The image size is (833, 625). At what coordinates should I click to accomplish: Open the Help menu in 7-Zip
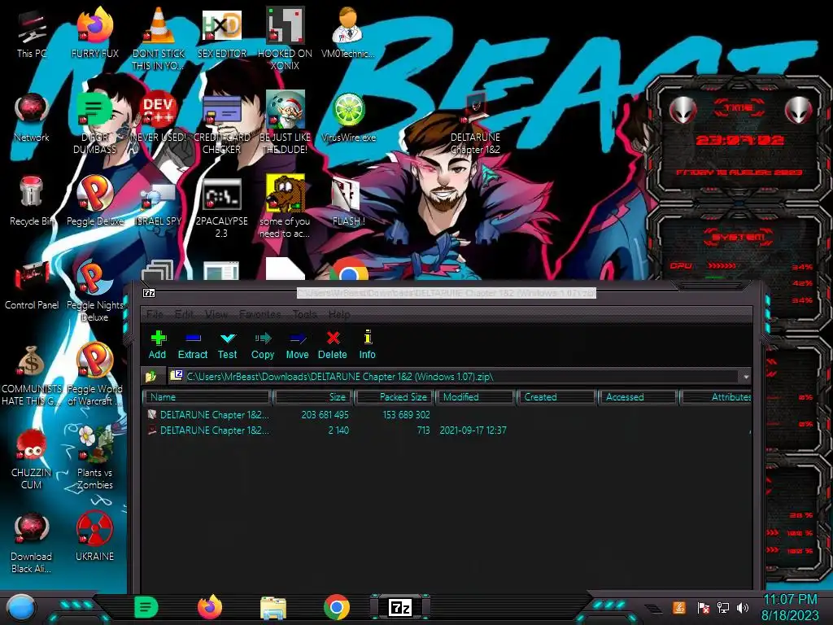coord(339,314)
